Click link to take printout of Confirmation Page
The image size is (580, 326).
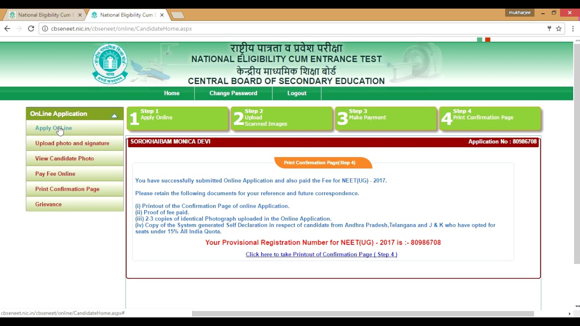[321, 254]
